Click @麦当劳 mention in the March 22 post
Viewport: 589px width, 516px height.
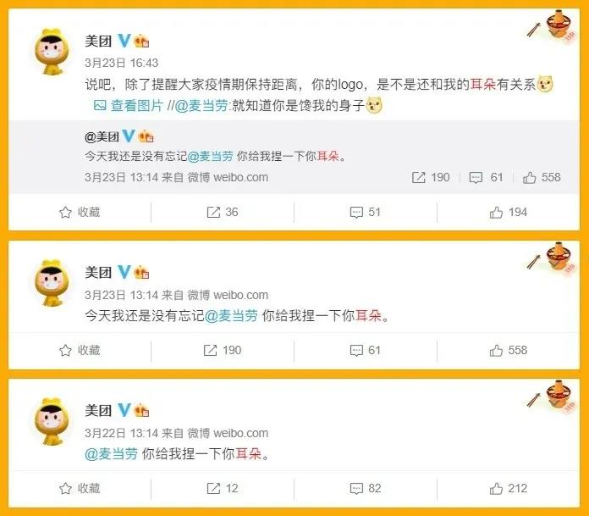[111, 454]
